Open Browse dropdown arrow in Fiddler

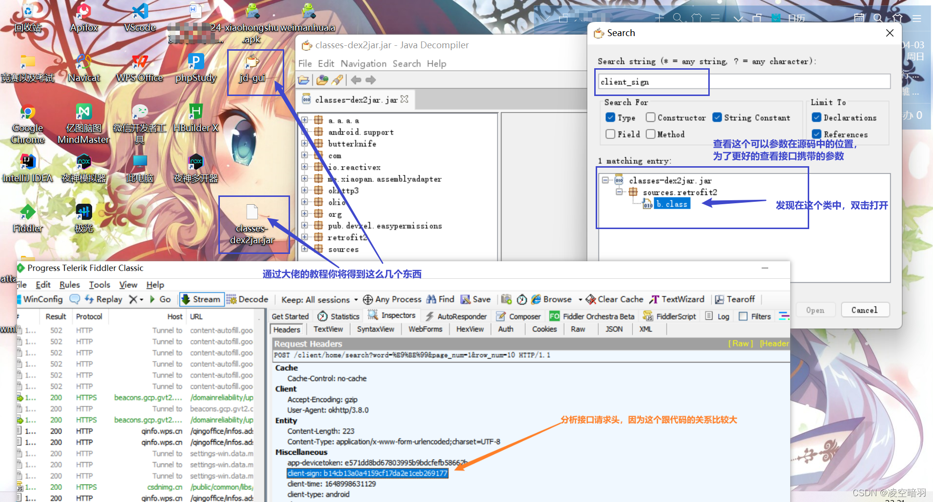(x=580, y=300)
